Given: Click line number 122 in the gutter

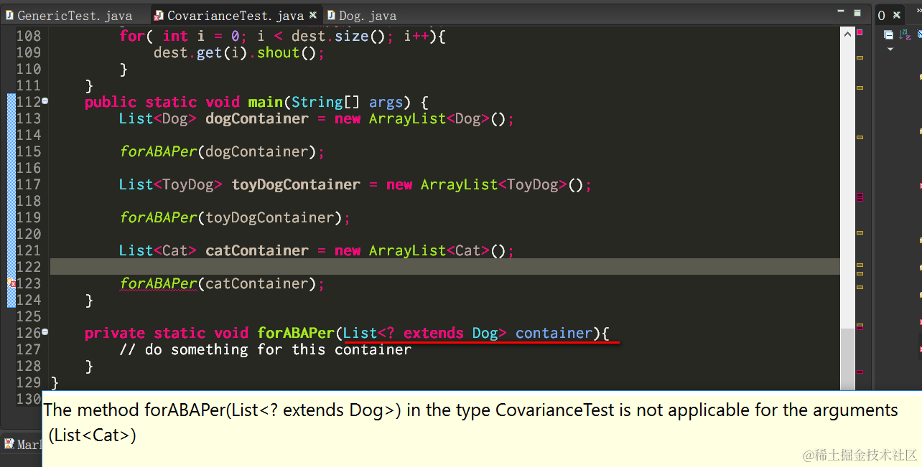Looking at the screenshot, I should (28, 267).
